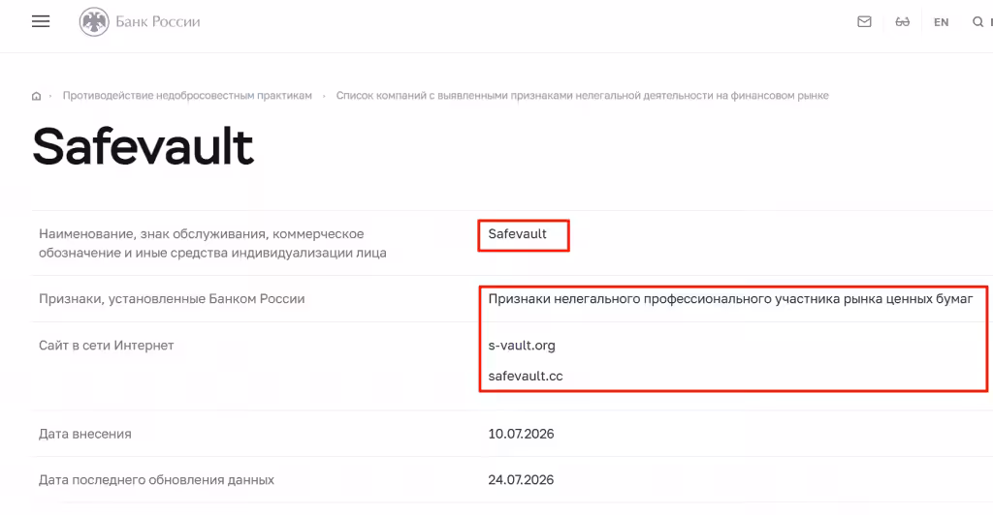
Task: Click the s-vault.org site entry
Action: tap(522, 346)
